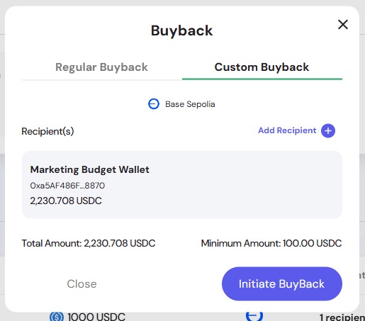Click the Close button
Viewport: 365px width, 321px height.
click(82, 284)
